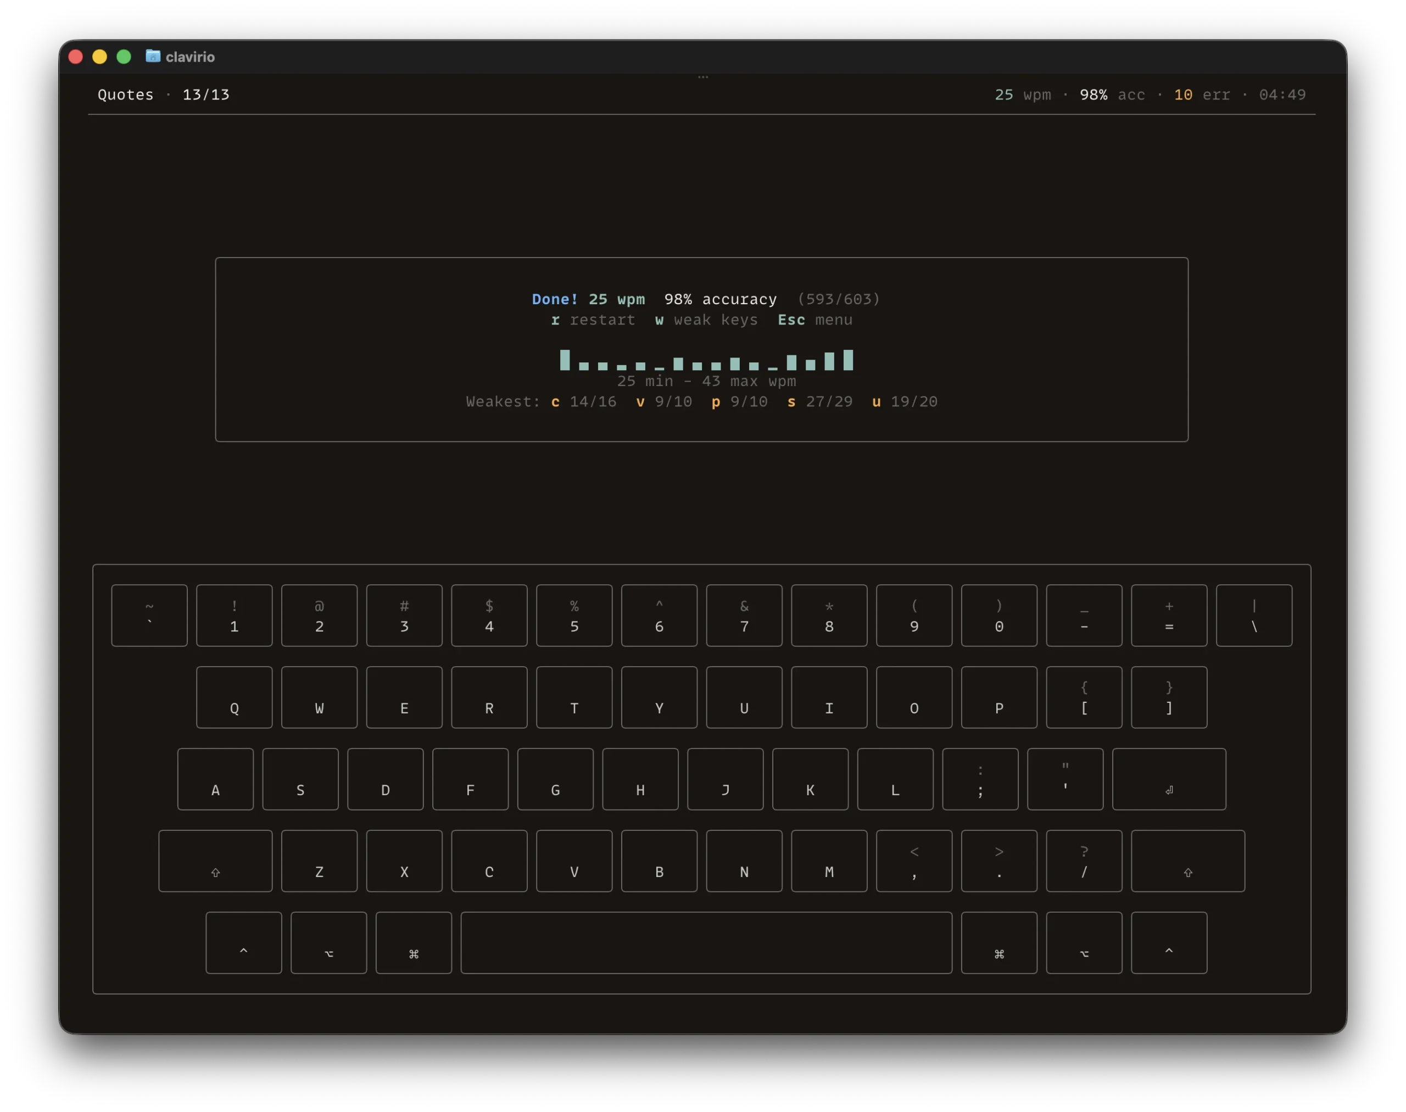The image size is (1406, 1112).
Task: Click the C key on keyboard
Action: (x=489, y=860)
